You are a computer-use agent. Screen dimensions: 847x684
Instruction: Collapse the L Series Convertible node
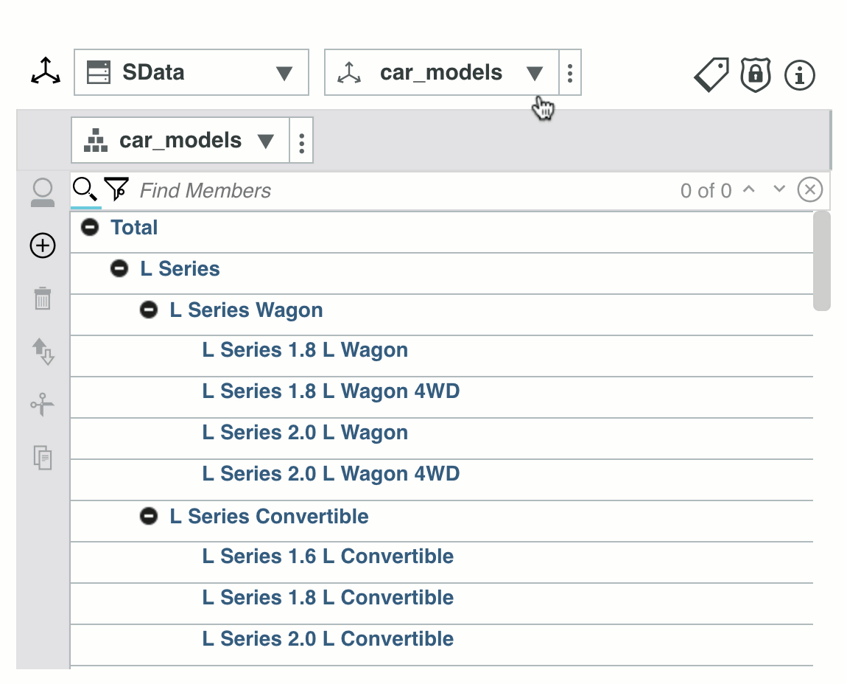click(149, 516)
